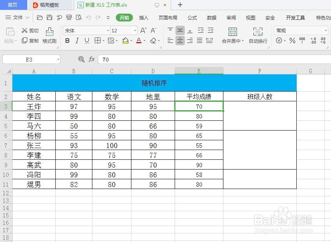Switch to the 审阅 ribbon tab
Screen dimensions: 331x242
(231, 18)
